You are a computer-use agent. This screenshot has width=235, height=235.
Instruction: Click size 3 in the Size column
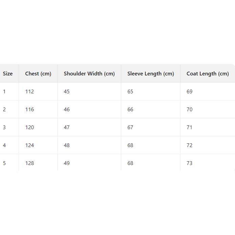click(x=4, y=127)
